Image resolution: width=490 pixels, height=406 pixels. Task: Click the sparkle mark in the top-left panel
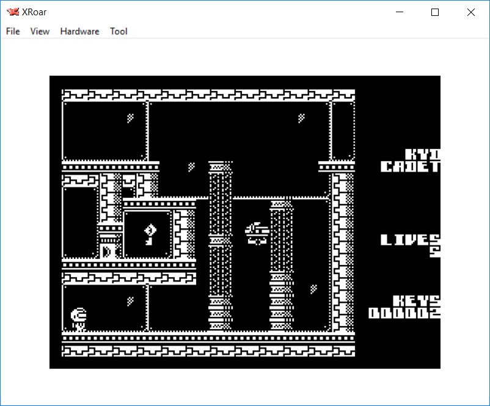130,118
